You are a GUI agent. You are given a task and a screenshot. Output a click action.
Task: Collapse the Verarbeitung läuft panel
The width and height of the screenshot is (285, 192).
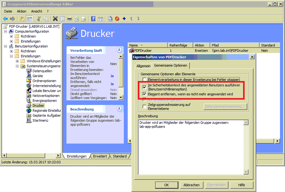click(119, 50)
